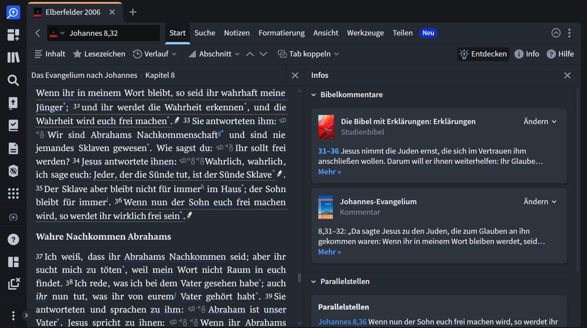Open the dashboard add-panel icon in sidebar
The width and height of the screenshot is (587, 328).
13,35
